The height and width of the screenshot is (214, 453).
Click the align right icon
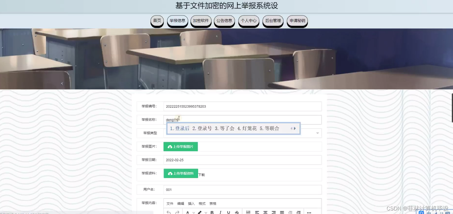point(274,212)
